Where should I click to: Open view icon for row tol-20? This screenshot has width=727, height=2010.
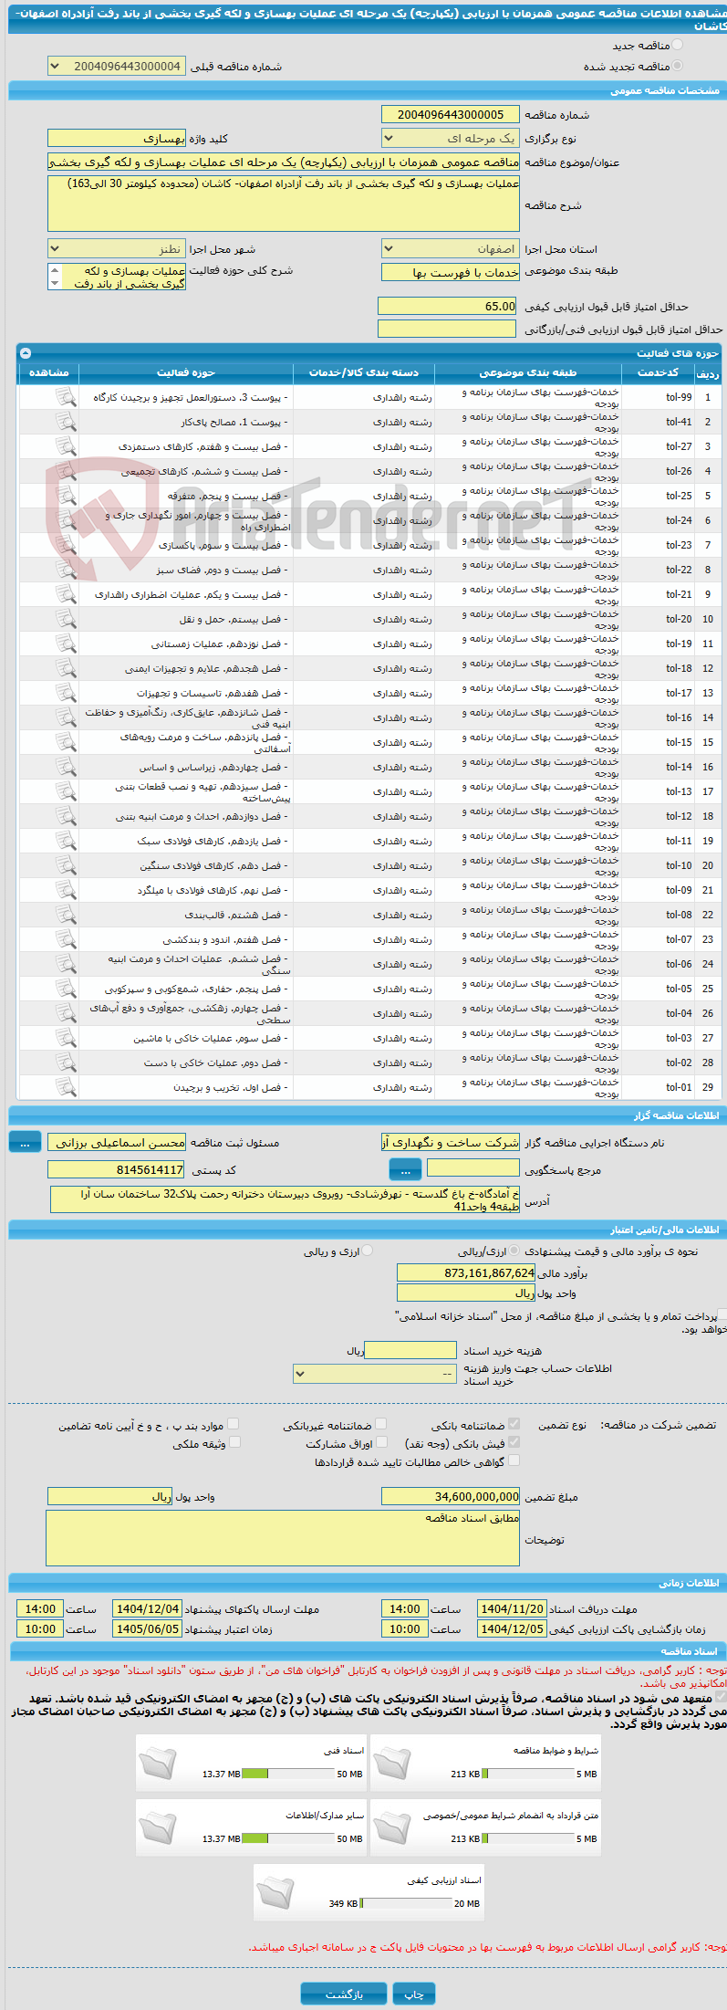[66, 619]
